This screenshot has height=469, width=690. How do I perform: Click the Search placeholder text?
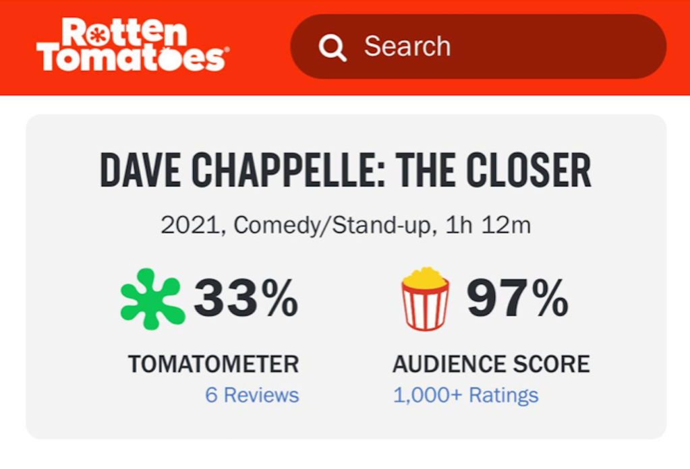[407, 46]
